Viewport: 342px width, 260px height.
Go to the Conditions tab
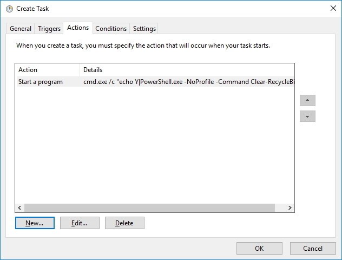point(111,29)
